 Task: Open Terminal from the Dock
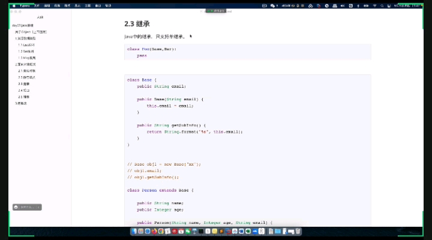pos(201,231)
